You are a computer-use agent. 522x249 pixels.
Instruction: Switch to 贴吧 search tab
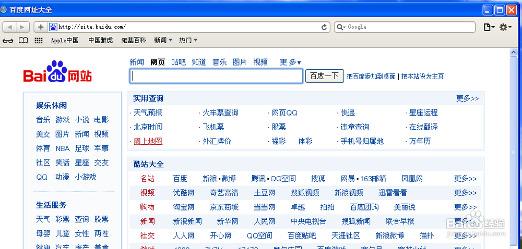pyautogui.click(x=178, y=62)
